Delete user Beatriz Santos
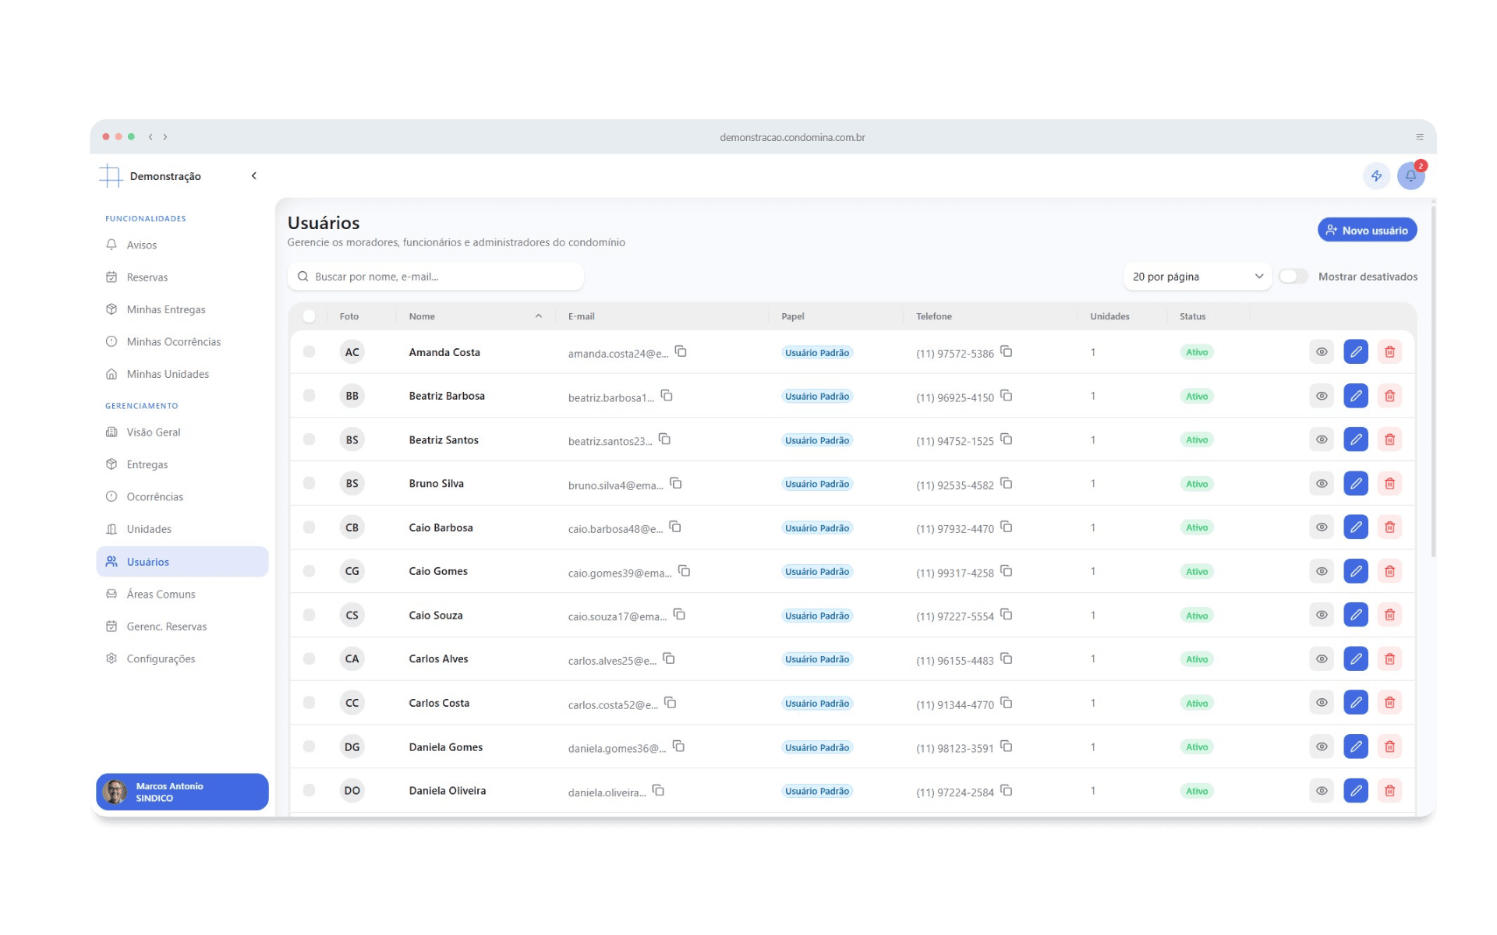The width and height of the screenshot is (1497, 935). click(x=1389, y=439)
